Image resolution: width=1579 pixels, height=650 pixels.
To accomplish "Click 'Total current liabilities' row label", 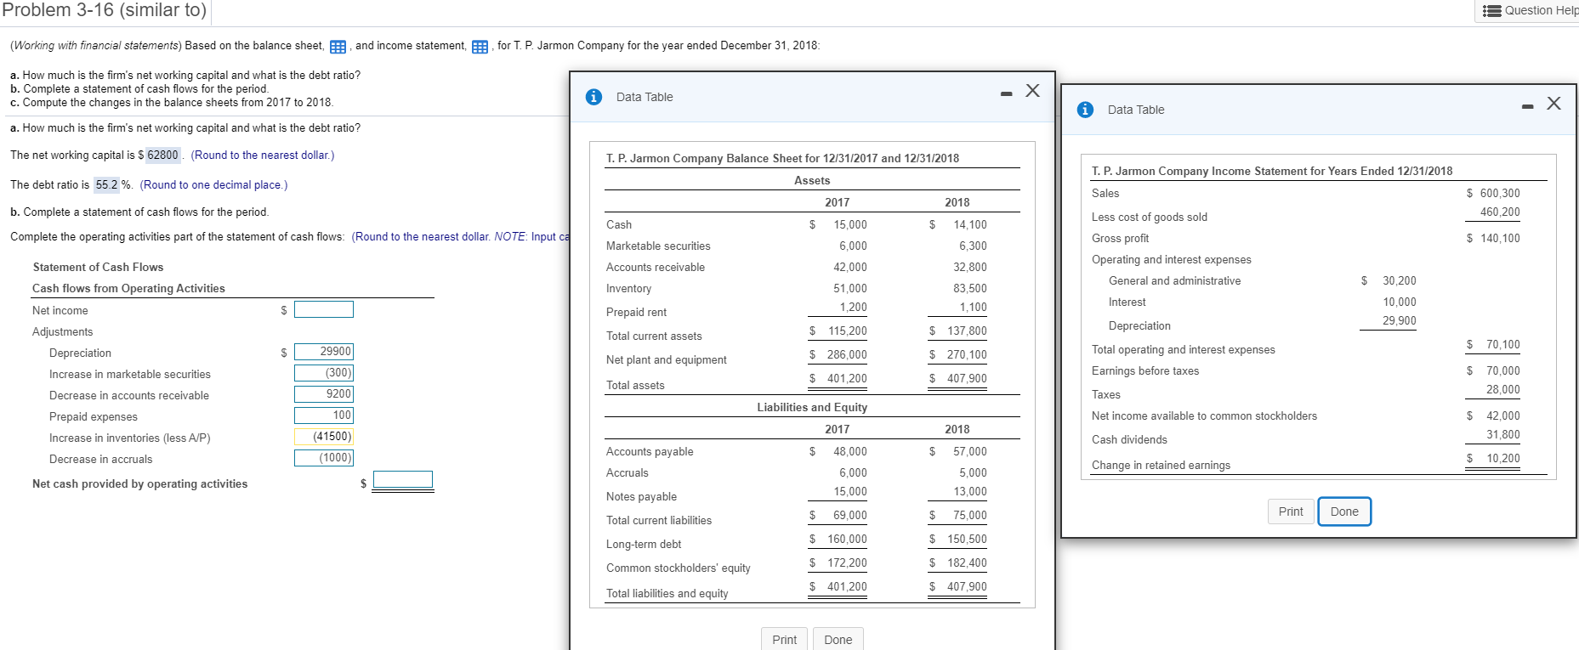I will click(x=659, y=521).
